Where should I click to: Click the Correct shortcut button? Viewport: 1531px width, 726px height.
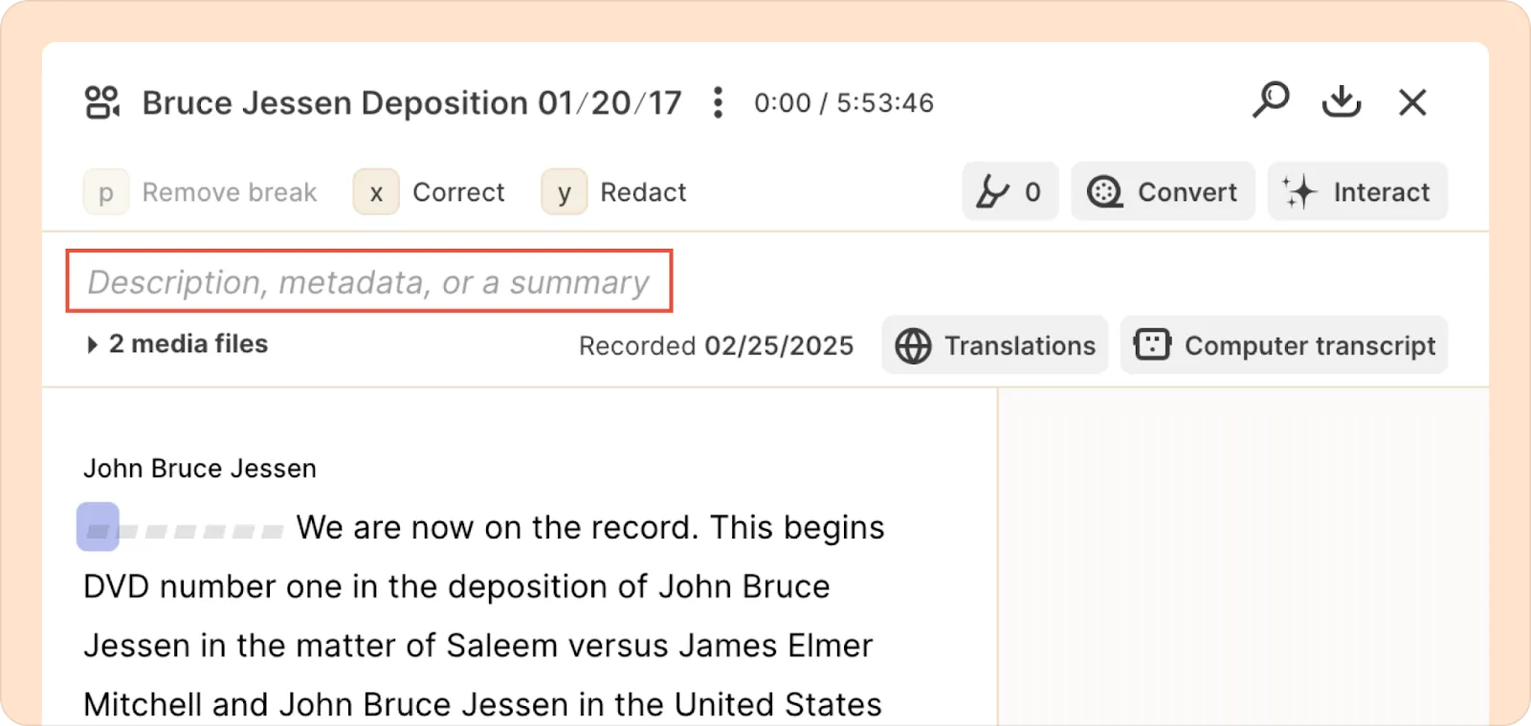[x=429, y=192]
